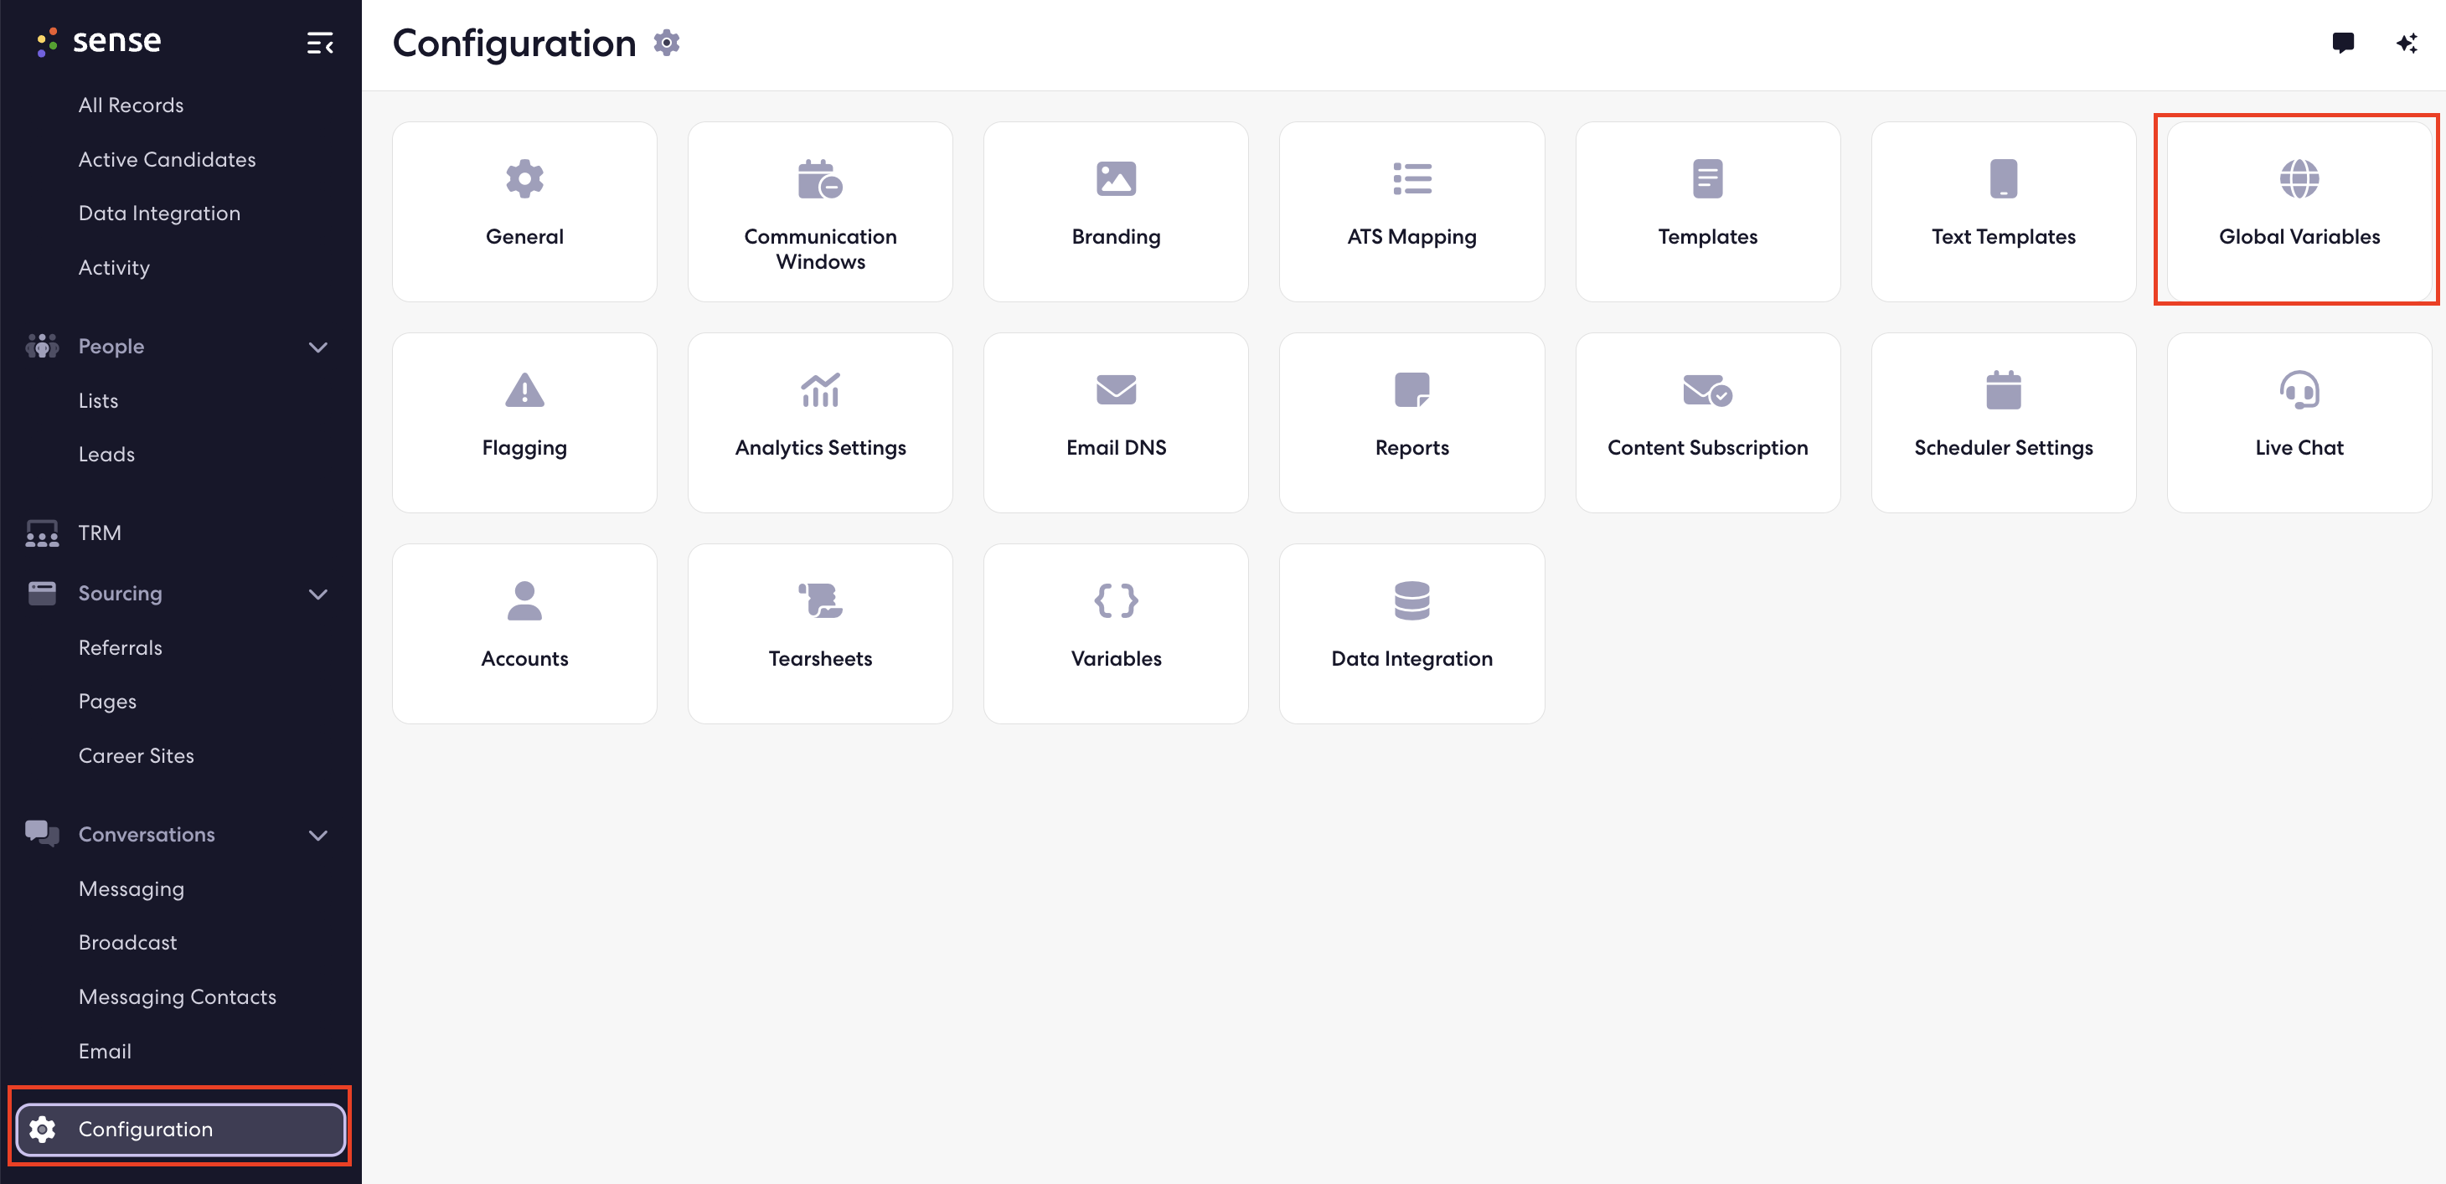The width and height of the screenshot is (2446, 1184).
Task: Click the gear icon beside Configuration title
Action: coord(667,43)
